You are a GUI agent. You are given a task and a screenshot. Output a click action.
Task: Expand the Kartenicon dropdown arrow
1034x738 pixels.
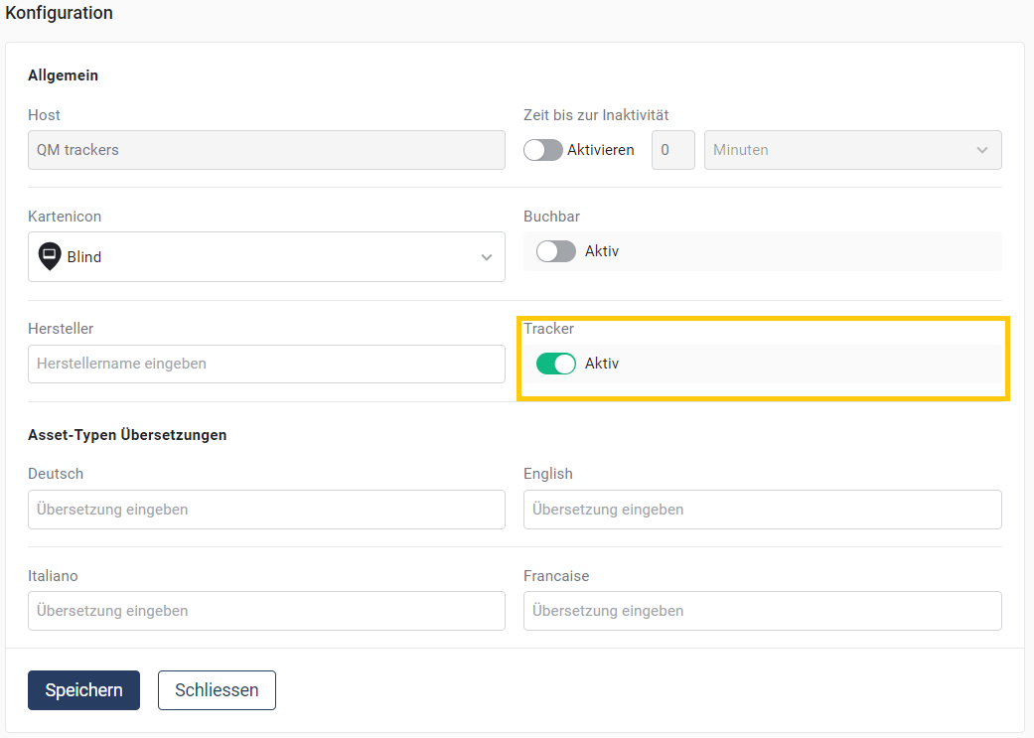point(486,257)
